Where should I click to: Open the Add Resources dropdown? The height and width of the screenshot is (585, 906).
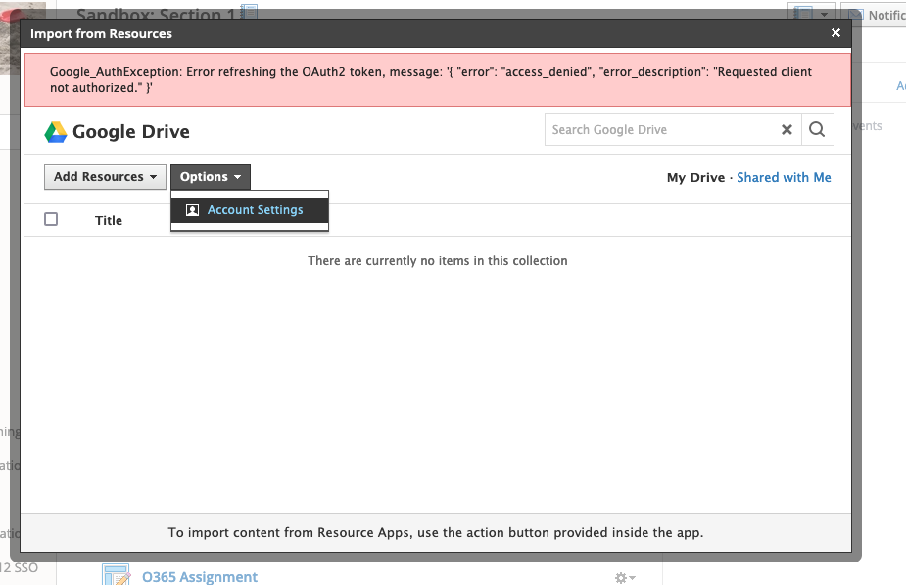[x=105, y=177]
